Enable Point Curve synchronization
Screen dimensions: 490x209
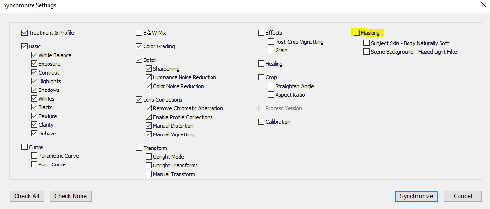[x=34, y=164]
